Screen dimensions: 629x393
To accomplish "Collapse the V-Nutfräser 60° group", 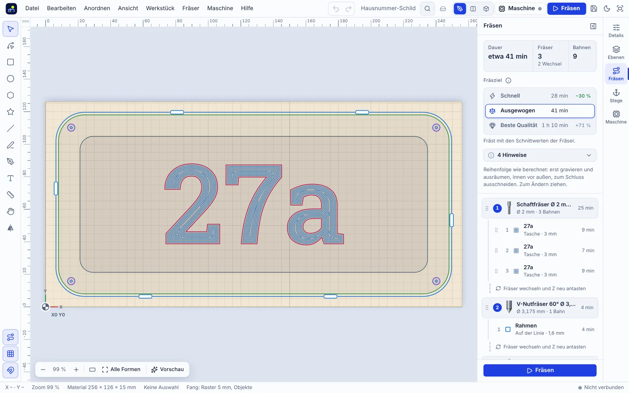I will click(x=540, y=308).
